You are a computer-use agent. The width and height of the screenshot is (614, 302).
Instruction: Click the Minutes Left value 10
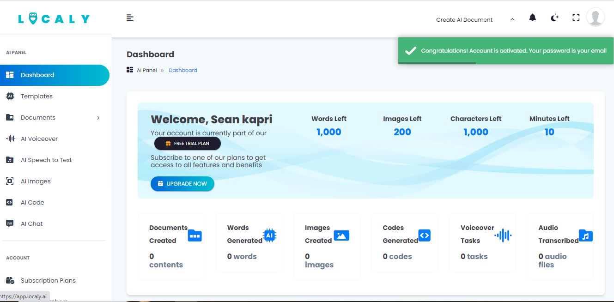pyautogui.click(x=549, y=132)
